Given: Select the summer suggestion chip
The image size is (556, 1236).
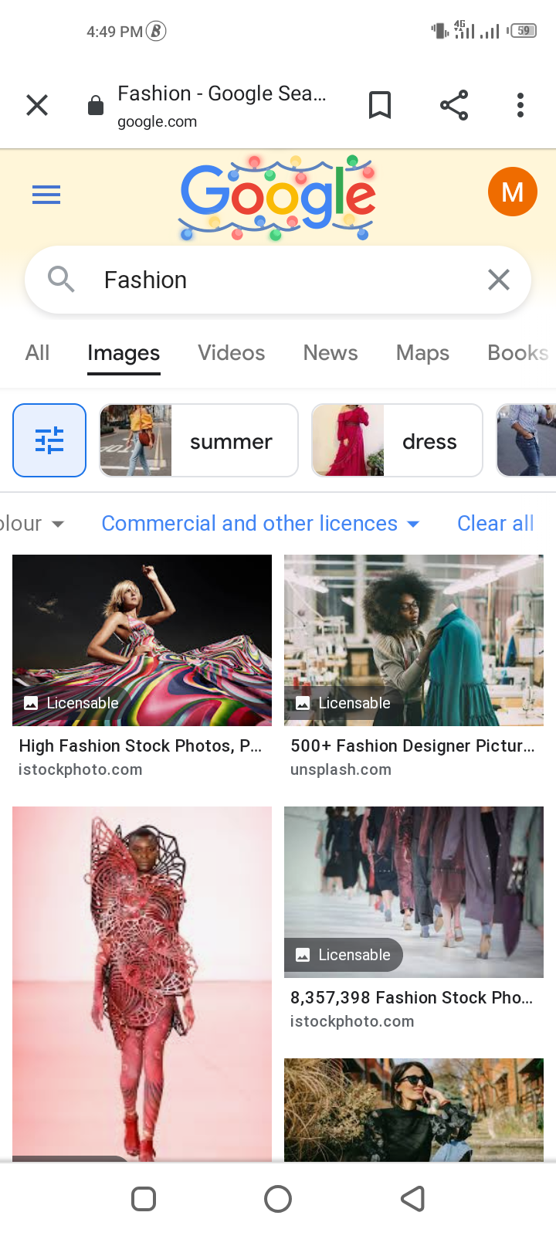Looking at the screenshot, I should coord(198,440).
